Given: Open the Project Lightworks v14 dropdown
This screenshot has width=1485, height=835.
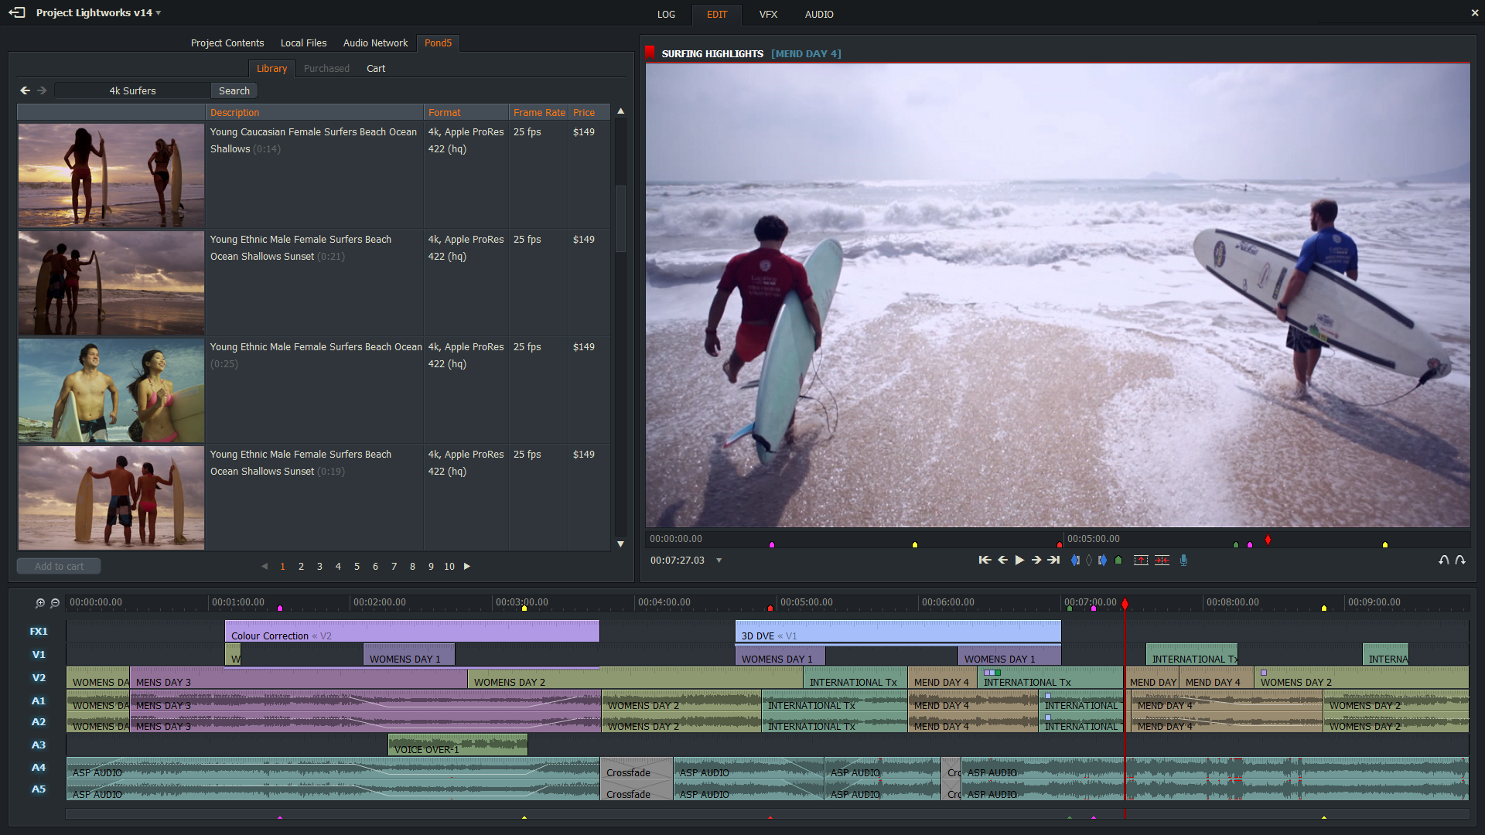Looking at the screenshot, I should 159,13.
